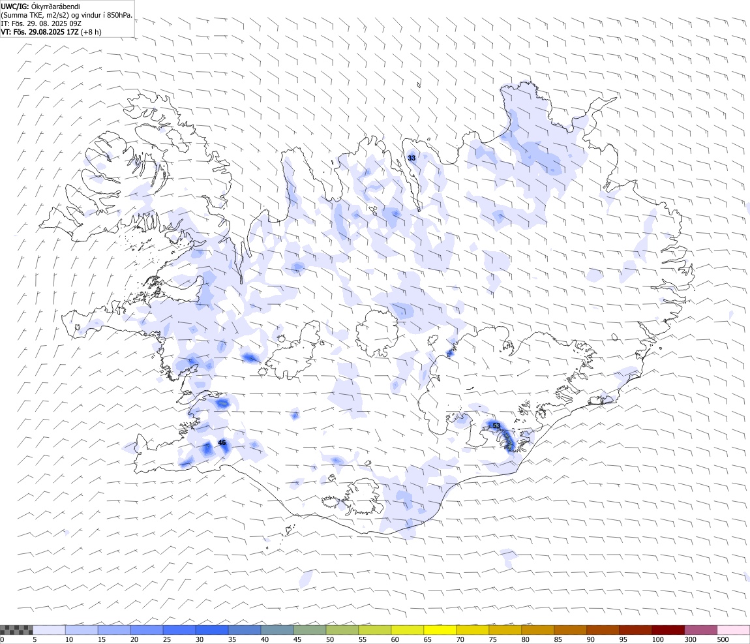Click the legend label "60"
The height and width of the screenshot is (644, 750).
coord(395,639)
